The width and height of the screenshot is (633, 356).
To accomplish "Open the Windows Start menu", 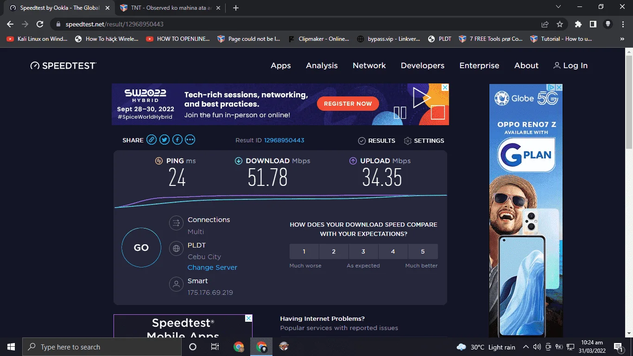I will coord(11,347).
